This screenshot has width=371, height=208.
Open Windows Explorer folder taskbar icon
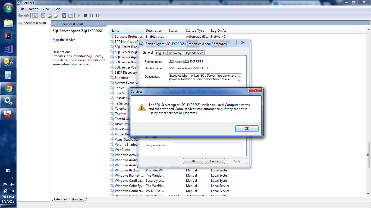click(x=8, y=23)
